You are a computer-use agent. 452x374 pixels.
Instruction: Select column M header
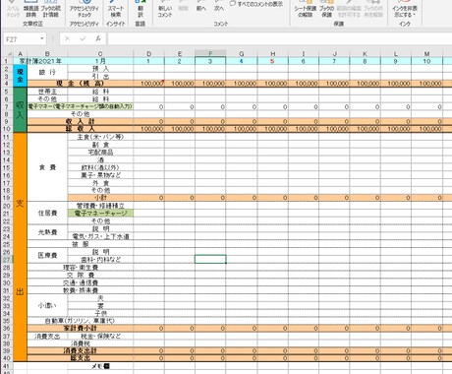point(426,54)
